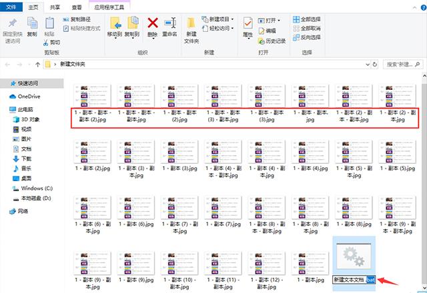Click Copy path (复制路径)

click(x=77, y=19)
